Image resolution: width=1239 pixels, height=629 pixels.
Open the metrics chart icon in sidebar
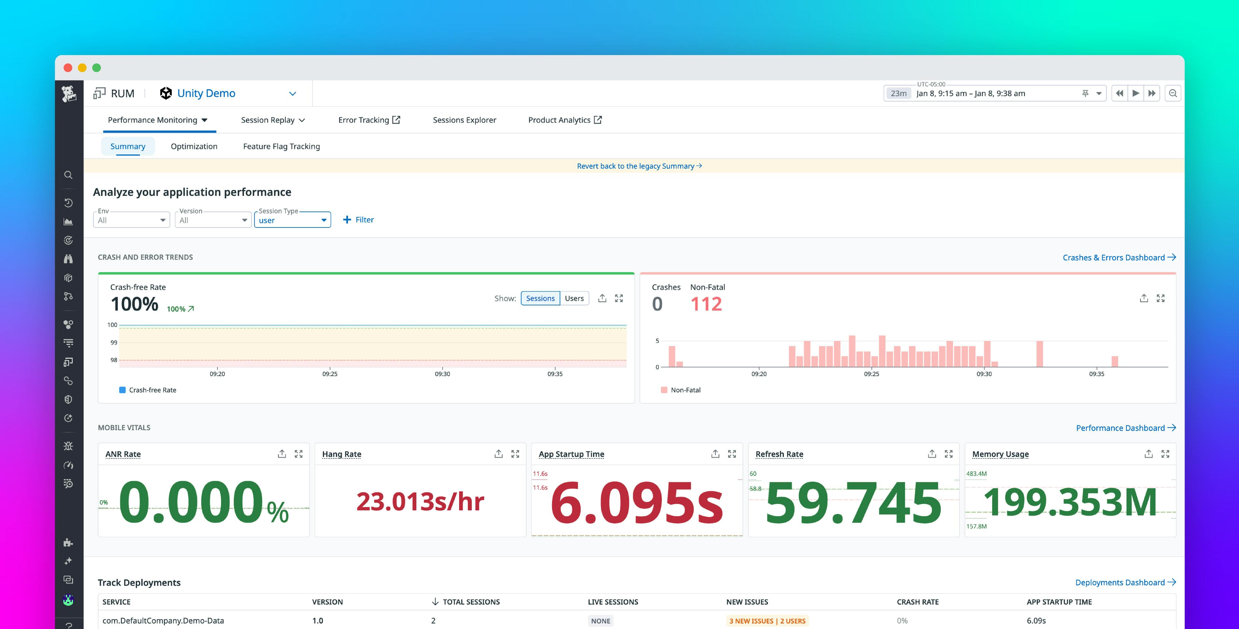pos(68,222)
